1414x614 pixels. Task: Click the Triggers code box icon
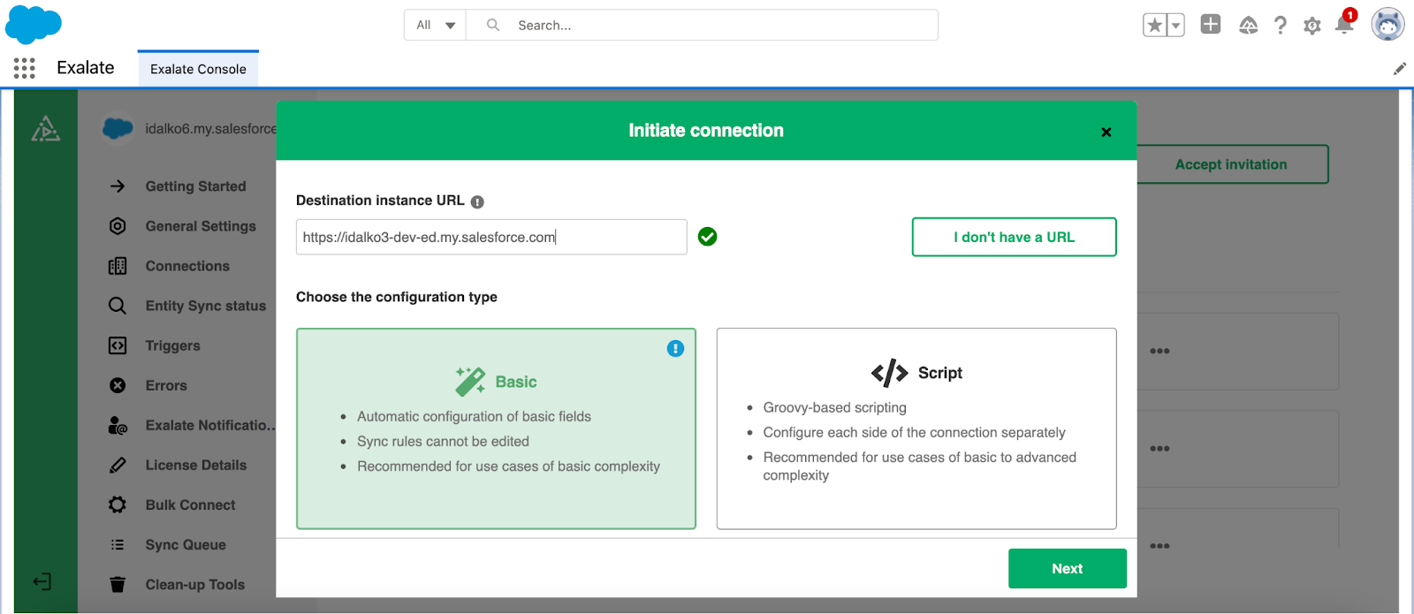(x=118, y=345)
